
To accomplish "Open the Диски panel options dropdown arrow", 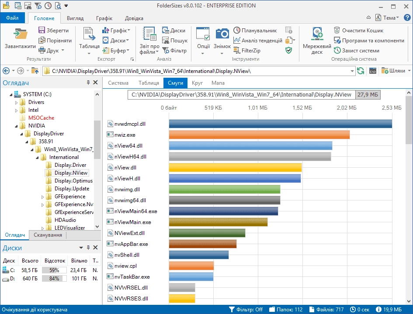I will 81,248.
